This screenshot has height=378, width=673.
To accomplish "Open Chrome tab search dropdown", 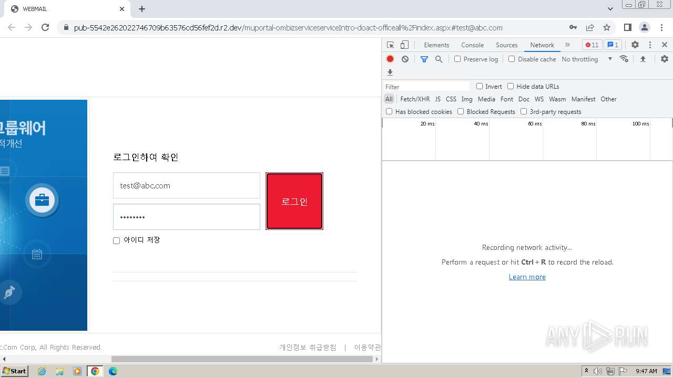I will pos(610,9).
